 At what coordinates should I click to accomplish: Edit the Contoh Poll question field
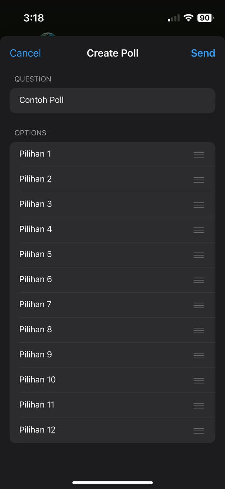pos(112,100)
